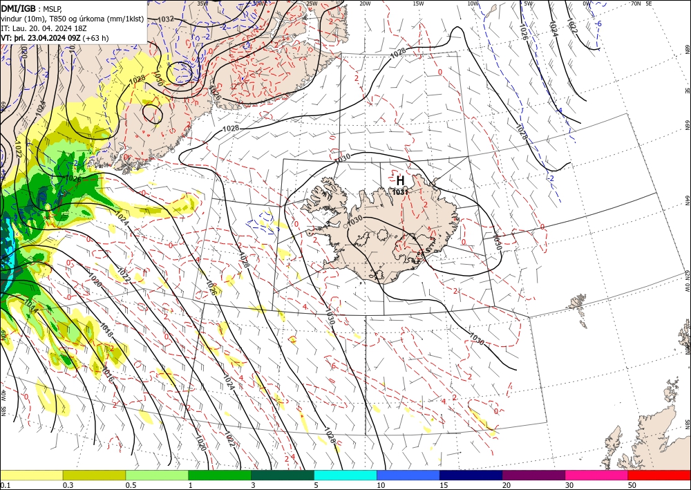Click the bright blue 10 mm legend swatch

tap(408, 475)
